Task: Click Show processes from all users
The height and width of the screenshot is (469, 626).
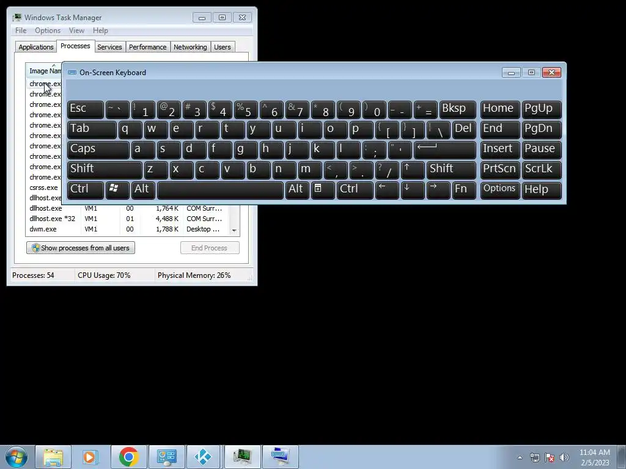Action: coord(81,248)
